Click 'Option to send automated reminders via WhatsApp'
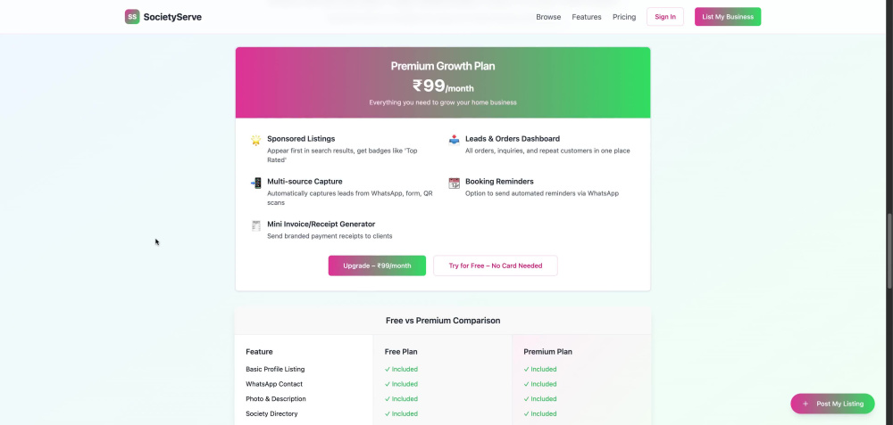Viewport: 893px width, 425px height. (x=542, y=193)
